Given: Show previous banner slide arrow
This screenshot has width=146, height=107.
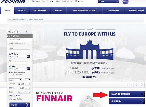Looking at the screenshot, I should [136, 85].
